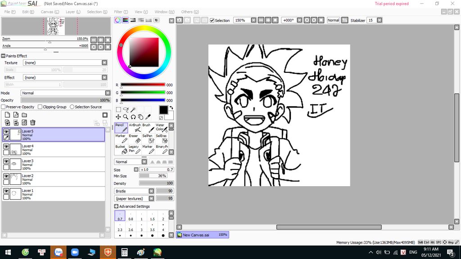Open the Filter menu
The image size is (461, 259).
coord(121,12)
